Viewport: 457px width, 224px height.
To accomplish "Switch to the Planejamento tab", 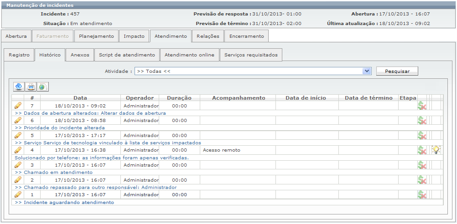I will 96,36.
